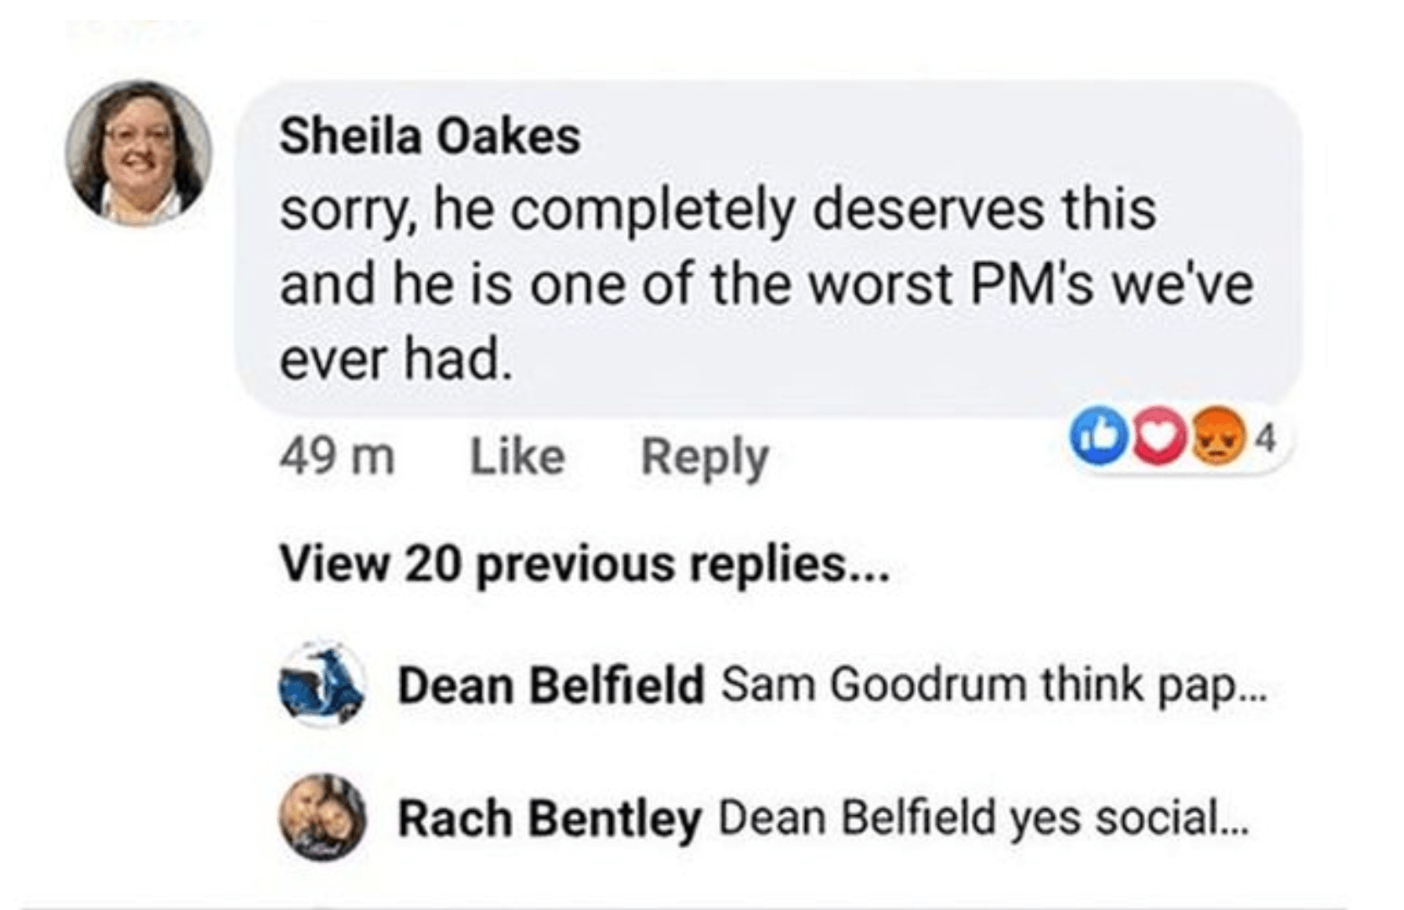Viewport: 1404px width, 910px height.
Task: Click Dean Belfield's scooter avatar
Action: point(321,683)
